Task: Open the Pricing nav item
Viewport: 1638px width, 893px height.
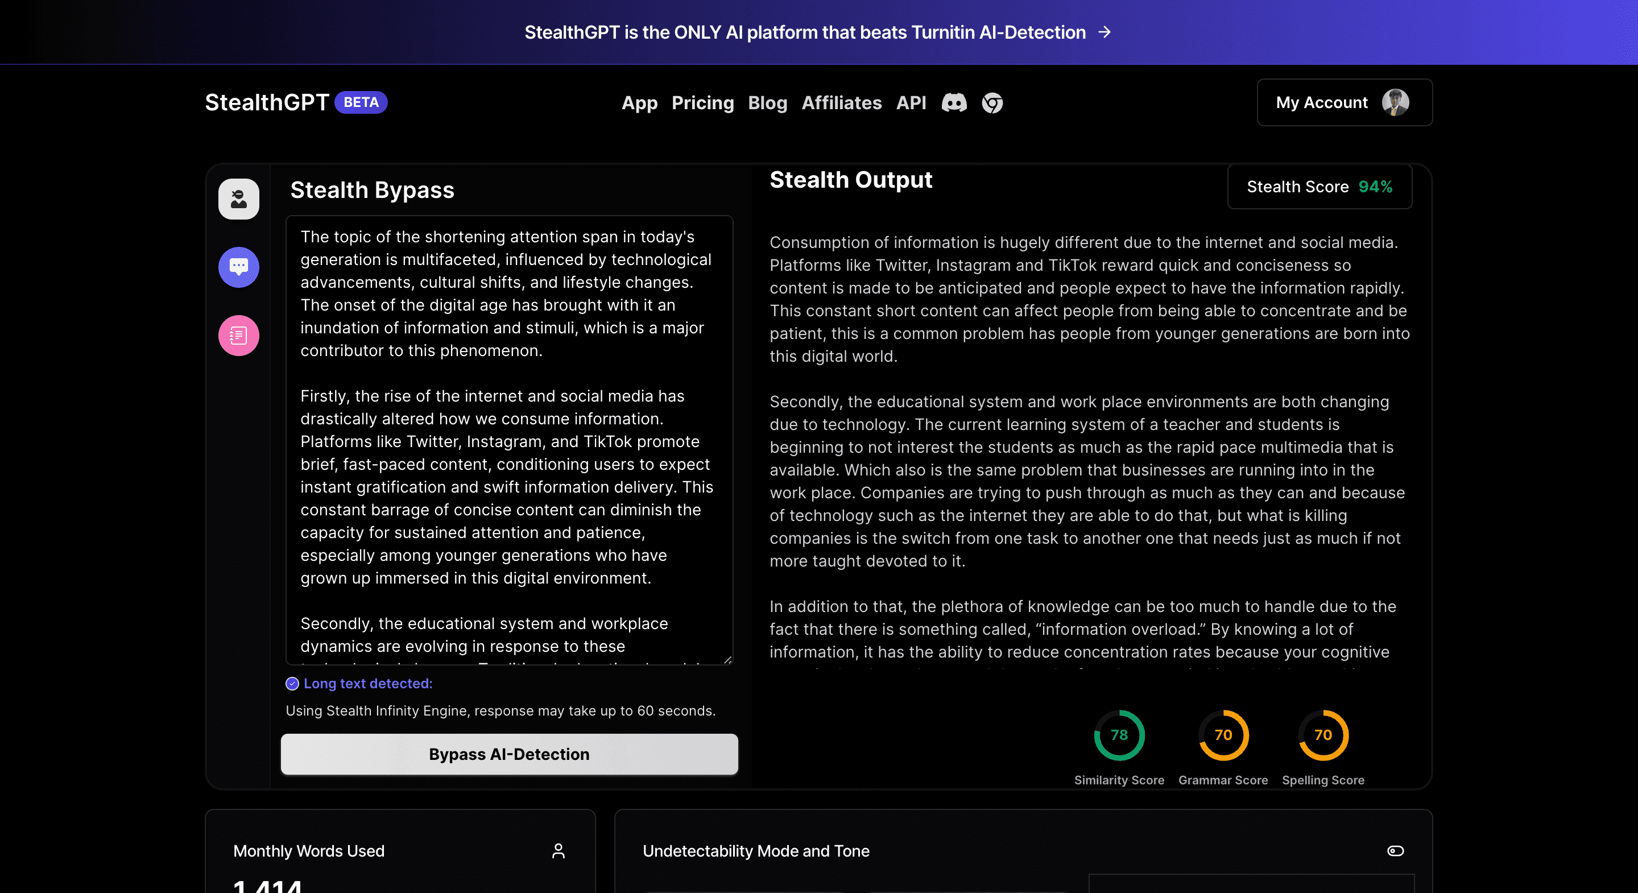Action: 702,102
